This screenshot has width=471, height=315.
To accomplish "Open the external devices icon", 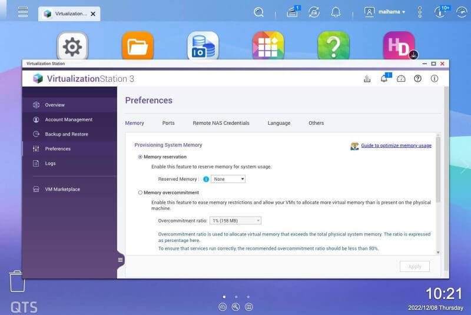I will 314,12.
